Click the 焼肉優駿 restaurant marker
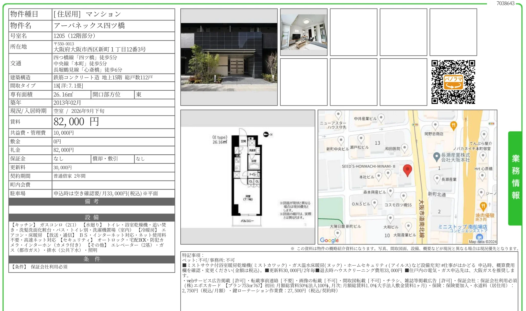 [x=483, y=206]
